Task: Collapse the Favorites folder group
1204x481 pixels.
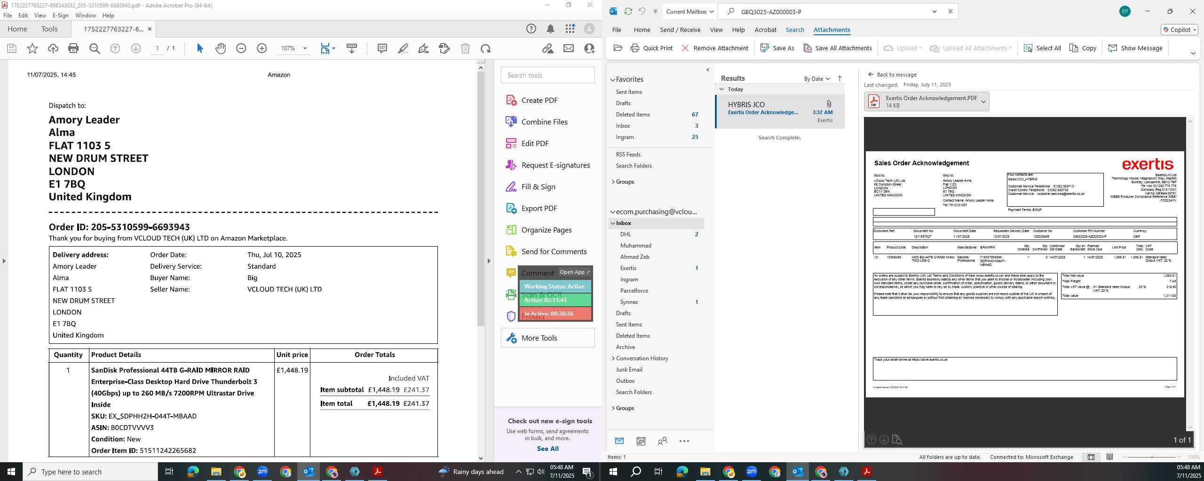Action: tap(612, 80)
